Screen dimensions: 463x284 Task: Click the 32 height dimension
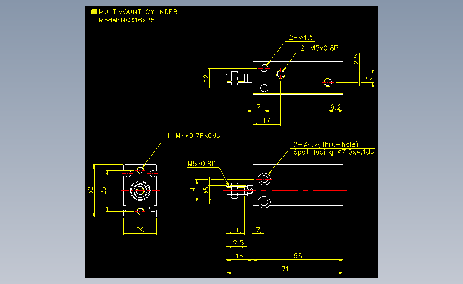tap(90, 191)
